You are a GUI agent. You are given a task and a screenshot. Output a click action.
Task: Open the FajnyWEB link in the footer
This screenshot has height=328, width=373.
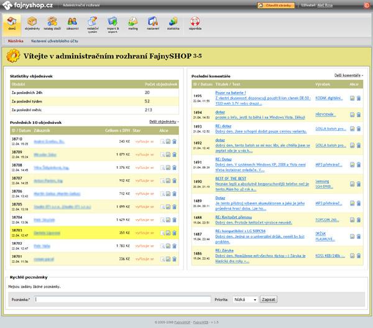pyautogui.click(x=201, y=322)
